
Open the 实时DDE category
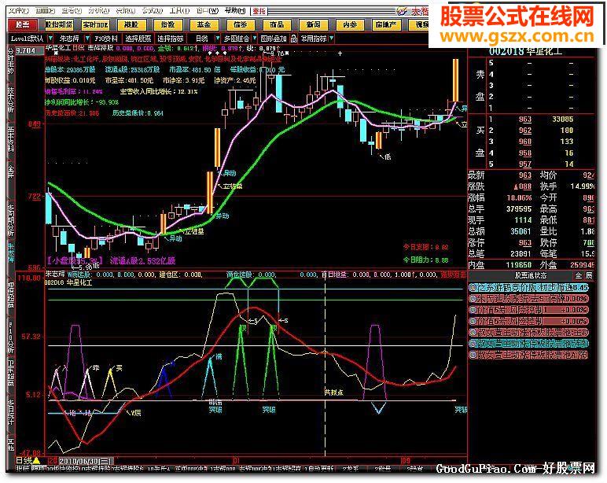[x=95, y=25]
